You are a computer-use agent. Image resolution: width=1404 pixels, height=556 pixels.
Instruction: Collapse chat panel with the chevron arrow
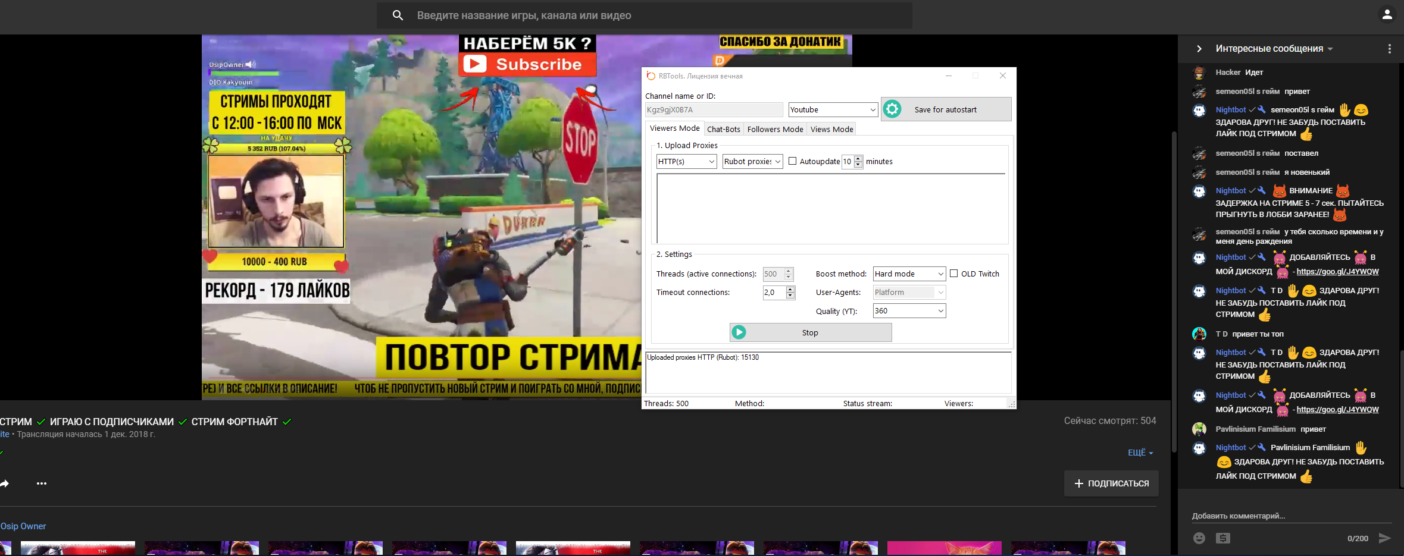pos(1199,49)
